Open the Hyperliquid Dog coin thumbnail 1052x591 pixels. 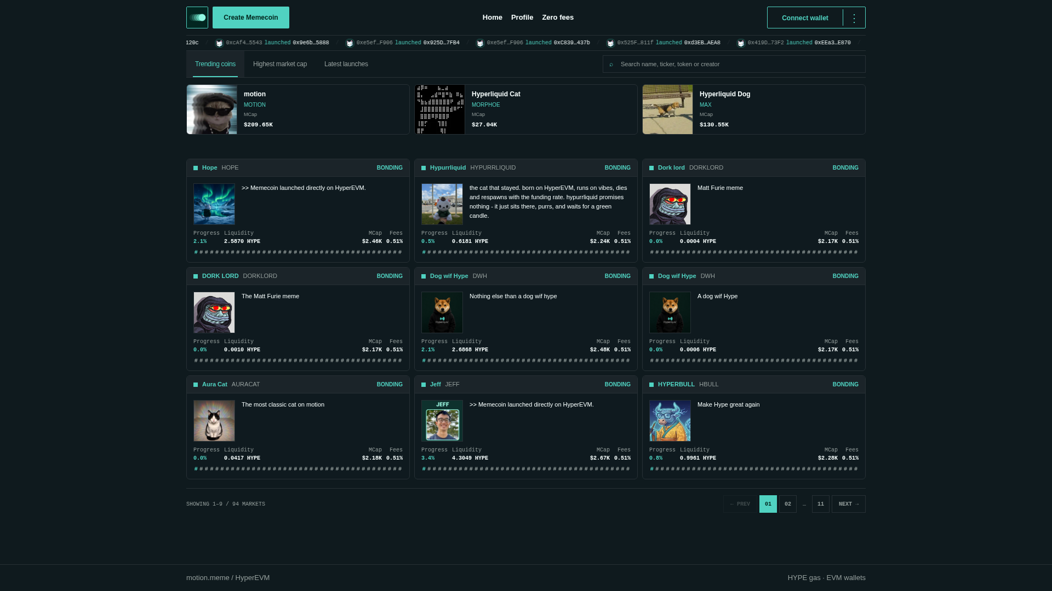[x=668, y=109]
